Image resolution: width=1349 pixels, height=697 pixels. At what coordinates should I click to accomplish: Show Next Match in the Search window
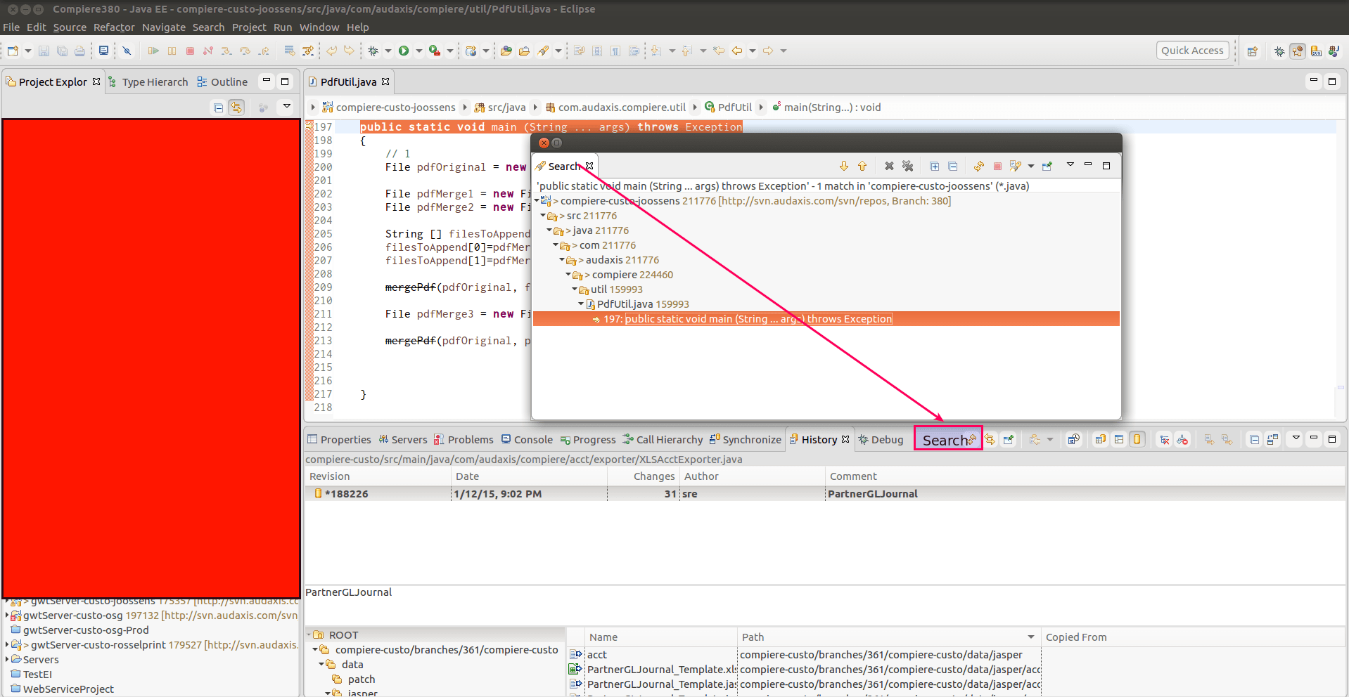point(844,166)
